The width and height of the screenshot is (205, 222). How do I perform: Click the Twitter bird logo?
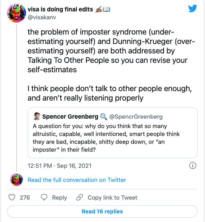(x=192, y=9)
